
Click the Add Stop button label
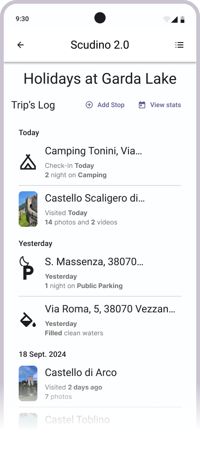click(x=111, y=105)
